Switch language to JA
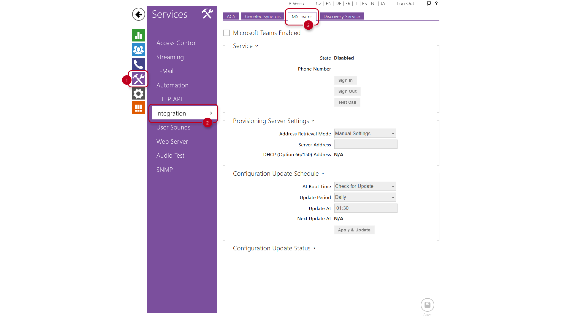Screen dimensions: 570x320 click(383, 4)
